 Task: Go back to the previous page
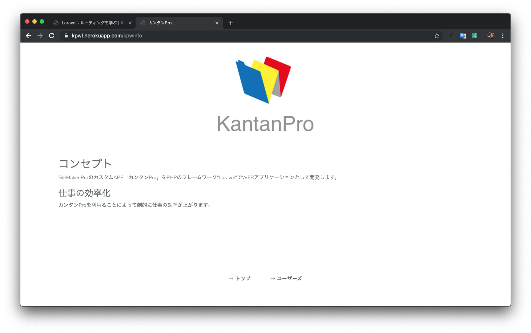coord(28,36)
